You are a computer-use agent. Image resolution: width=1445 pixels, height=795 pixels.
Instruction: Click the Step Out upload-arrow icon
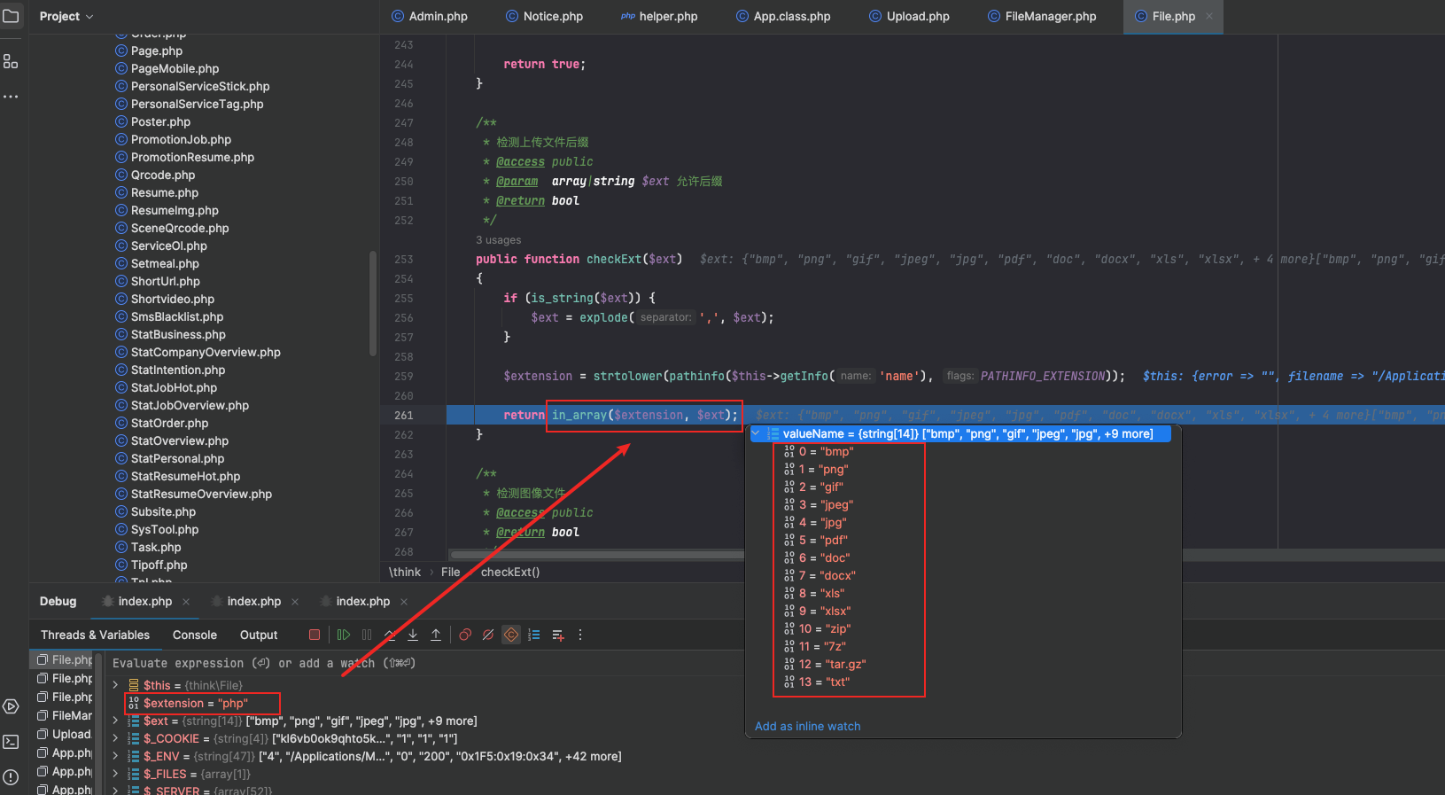click(436, 635)
